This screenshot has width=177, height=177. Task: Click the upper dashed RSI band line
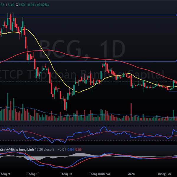coord(88,126)
